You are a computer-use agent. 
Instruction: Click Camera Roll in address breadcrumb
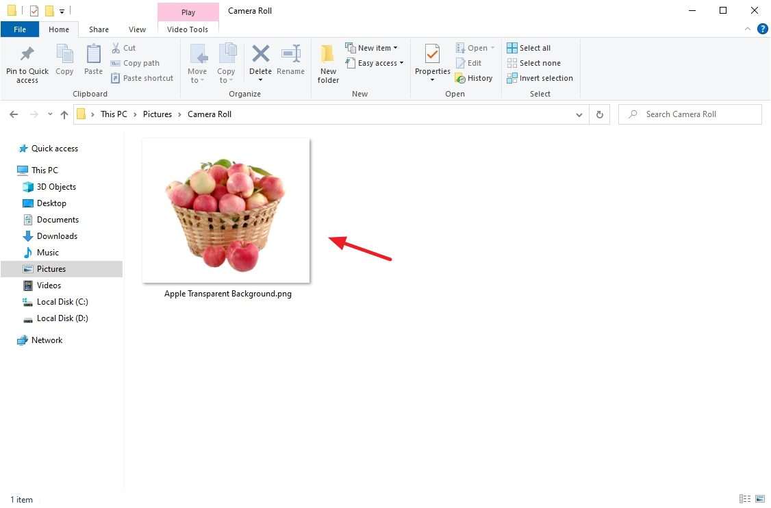pos(210,114)
